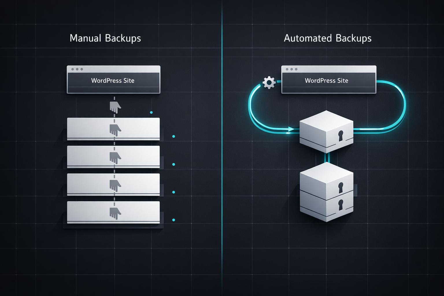Click the cyan dot beside the bottom backup bar

[x=173, y=220]
